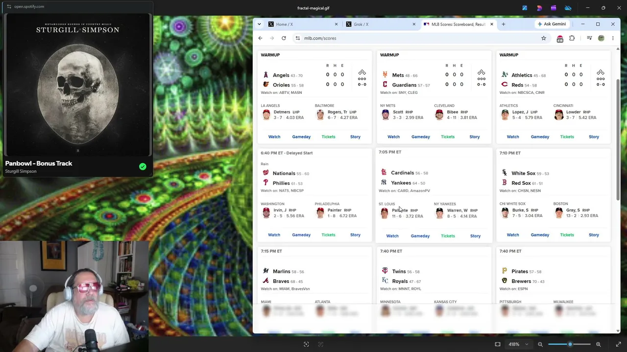Open a new Chrome tab
Screen dimensions: 627x352
(503, 24)
